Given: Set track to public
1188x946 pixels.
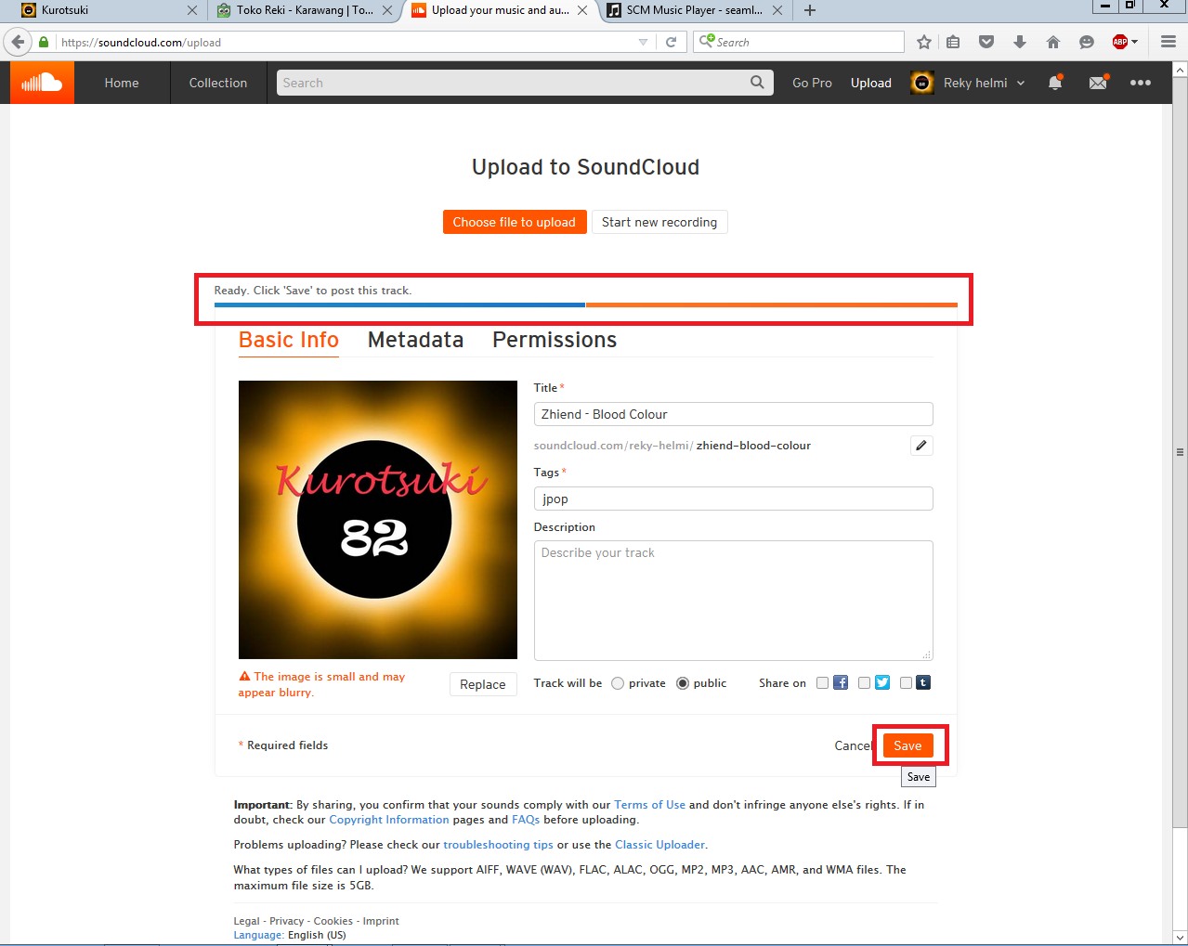Looking at the screenshot, I should pyautogui.click(x=683, y=683).
